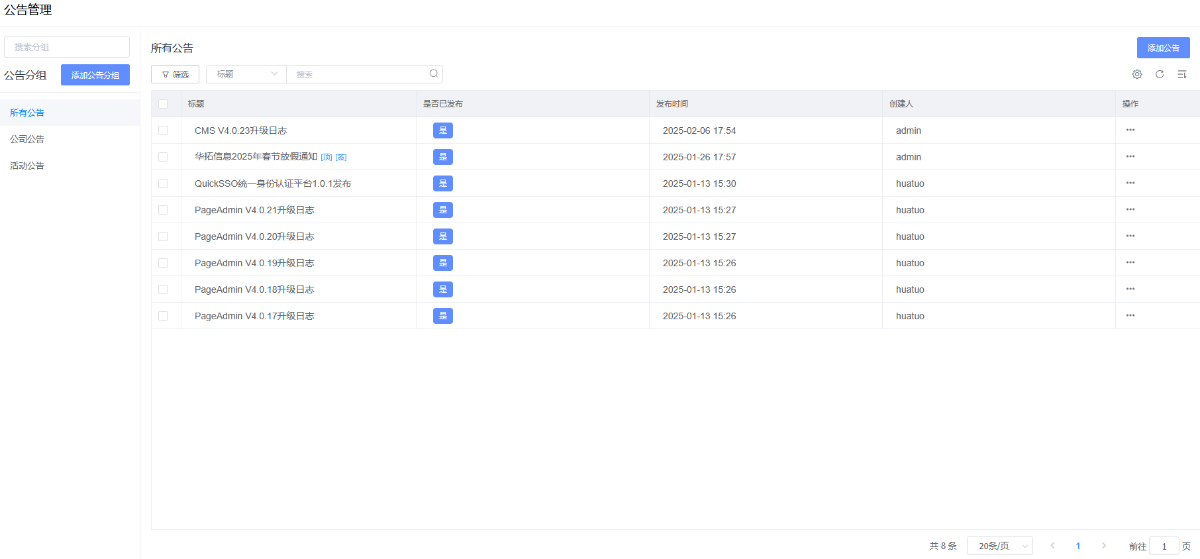Open more actions for CMS V4.0.23升级日志
The height and width of the screenshot is (559, 1200).
pos(1130,130)
